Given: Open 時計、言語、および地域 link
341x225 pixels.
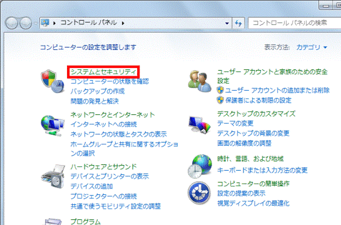Looking at the screenshot, I should pos(250,159).
